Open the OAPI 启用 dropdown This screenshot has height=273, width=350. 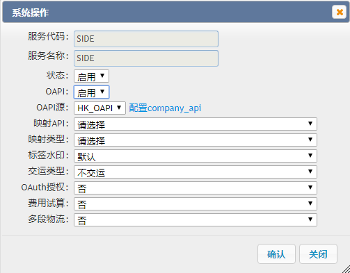91,92
